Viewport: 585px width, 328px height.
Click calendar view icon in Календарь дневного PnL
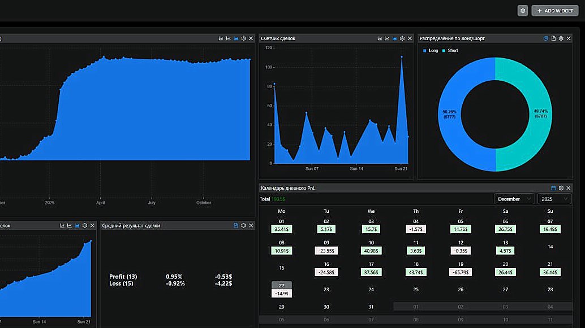553,188
